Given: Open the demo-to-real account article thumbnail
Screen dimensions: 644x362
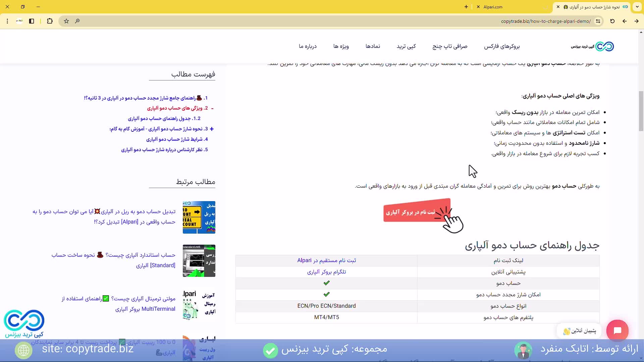Looking at the screenshot, I should point(199,217).
